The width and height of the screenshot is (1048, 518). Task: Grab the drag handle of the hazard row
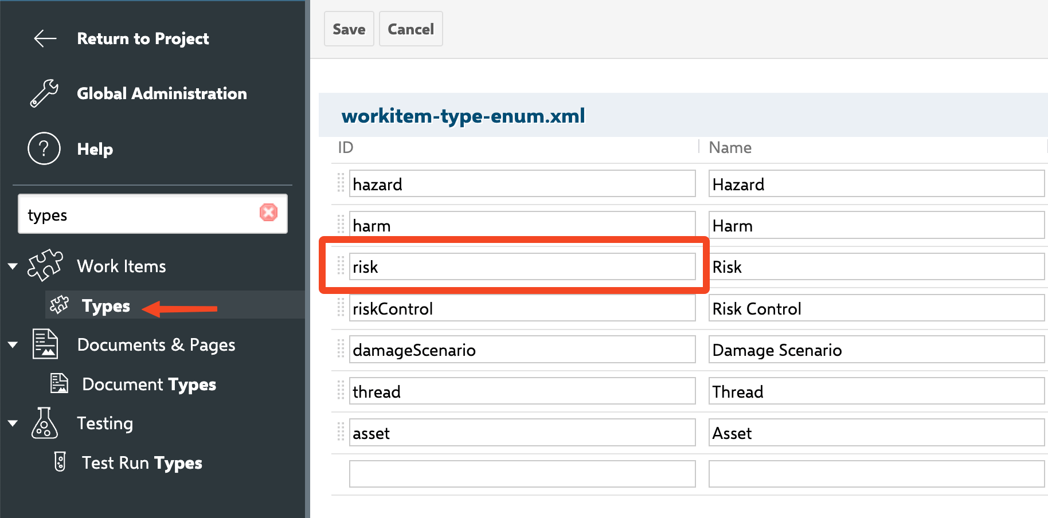(341, 183)
